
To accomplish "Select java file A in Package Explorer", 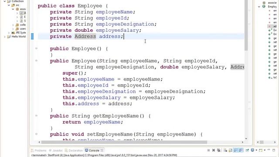I will point(23,13).
